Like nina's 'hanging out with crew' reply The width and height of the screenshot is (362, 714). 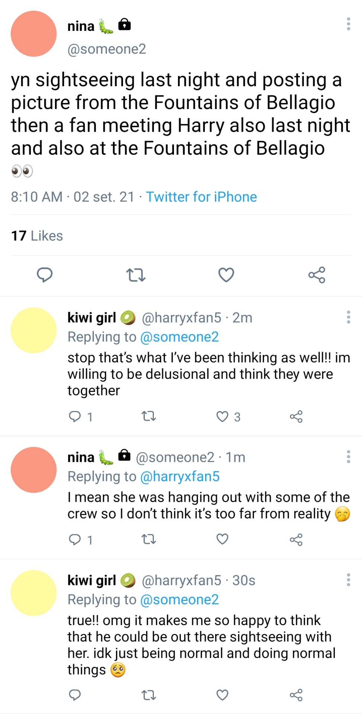[222, 539]
